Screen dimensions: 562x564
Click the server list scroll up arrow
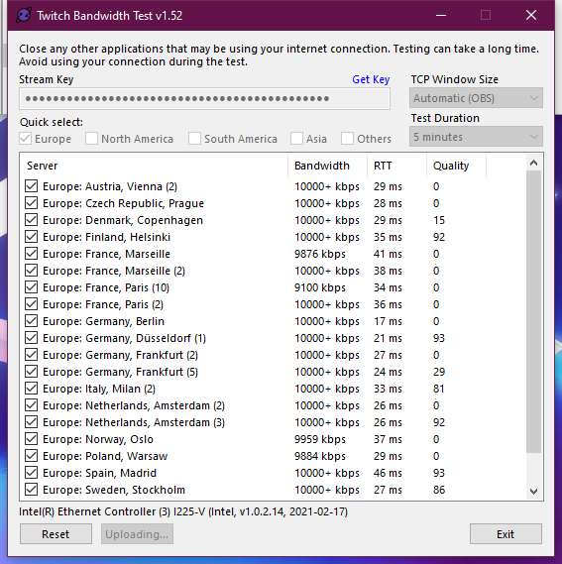point(533,163)
